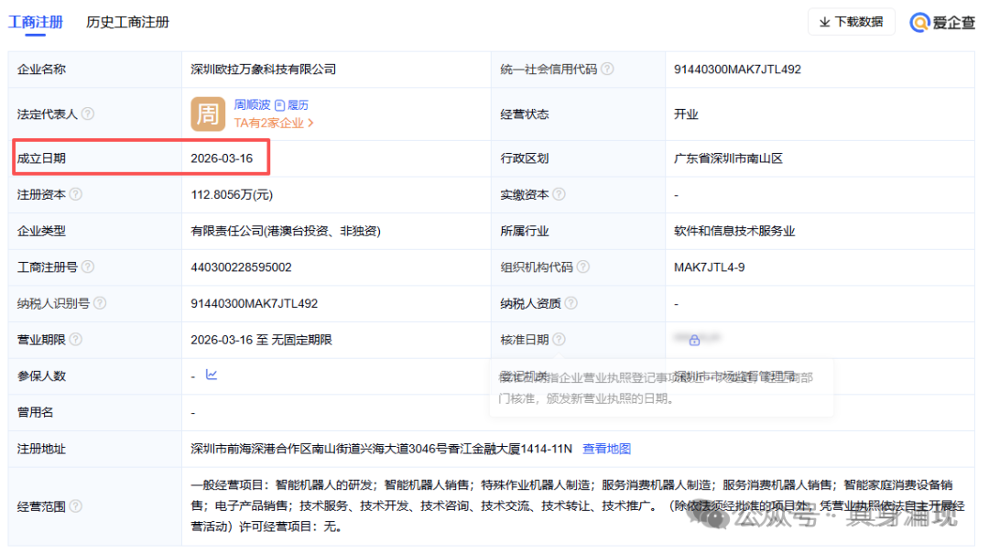
Task: Switch to the 工商注册 tab
Action: tap(36, 22)
